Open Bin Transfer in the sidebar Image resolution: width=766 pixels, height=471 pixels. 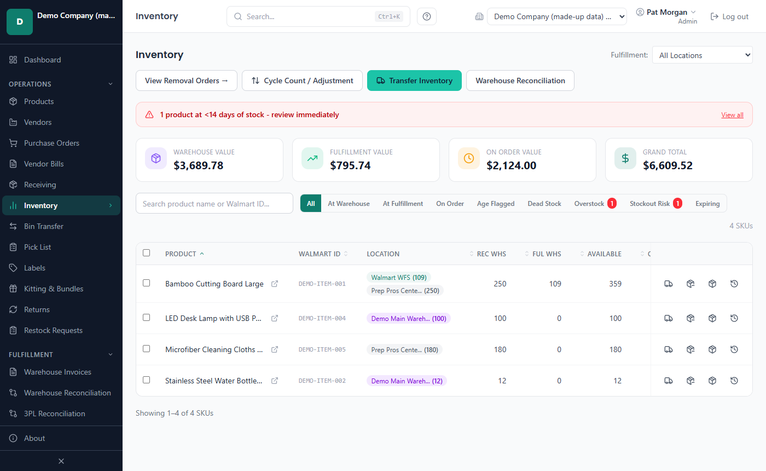61,226
